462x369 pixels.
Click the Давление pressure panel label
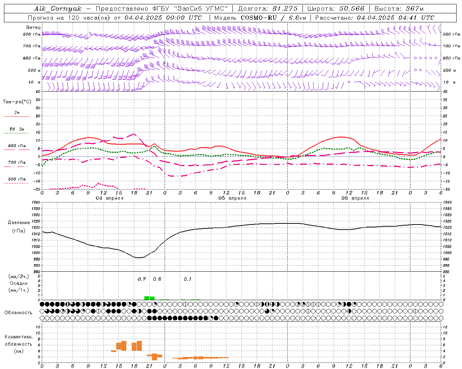(19, 223)
